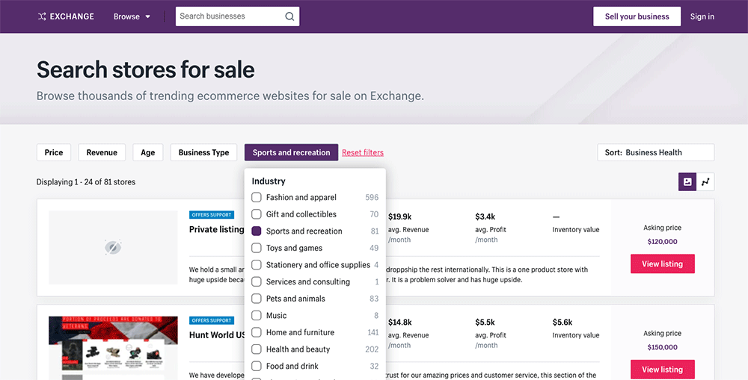Open the Price filter dropdown
The image size is (748, 380).
coord(54,152)
